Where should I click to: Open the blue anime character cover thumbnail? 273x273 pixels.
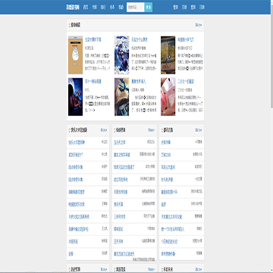121,55
